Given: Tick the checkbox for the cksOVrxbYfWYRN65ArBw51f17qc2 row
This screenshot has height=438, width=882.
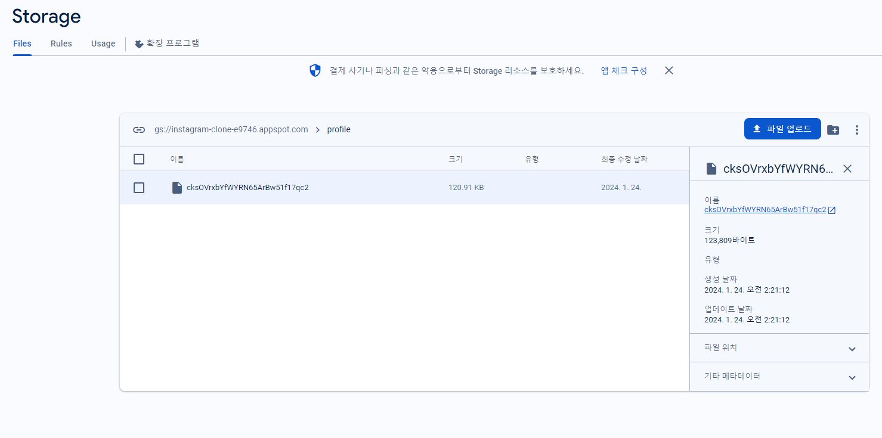Looking at the screenshot, I should pyautogui.click(x=139, y=188).
